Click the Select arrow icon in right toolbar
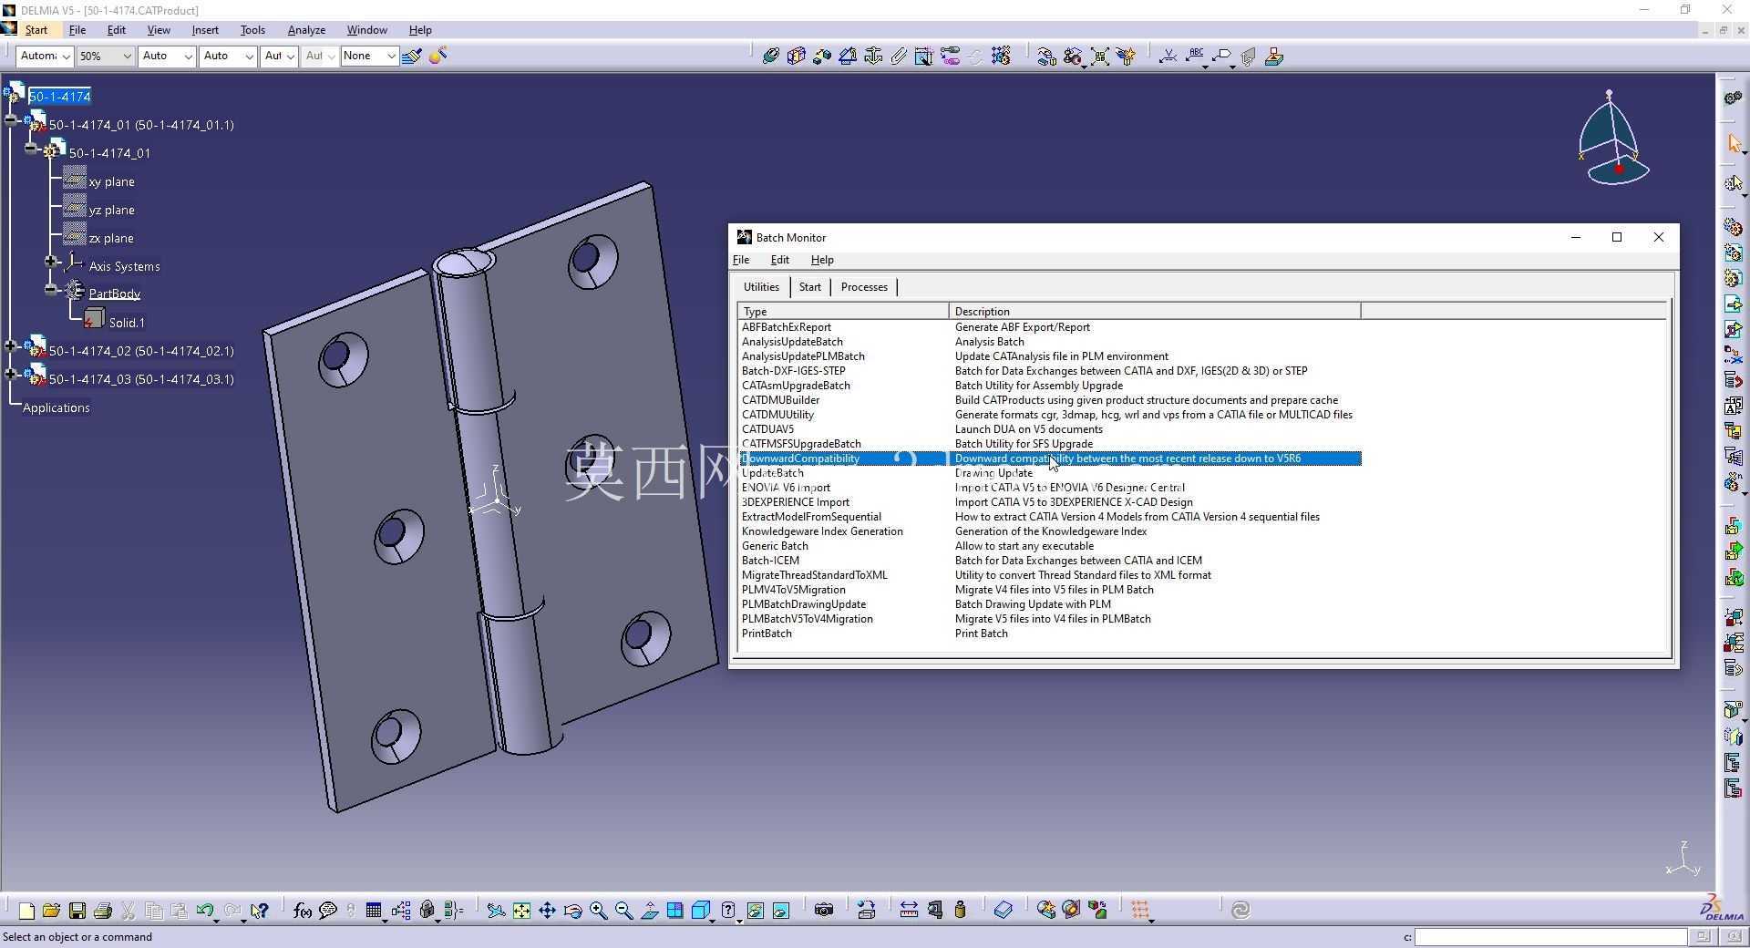Screen dimensions: 1750x948 [1734, 144]
